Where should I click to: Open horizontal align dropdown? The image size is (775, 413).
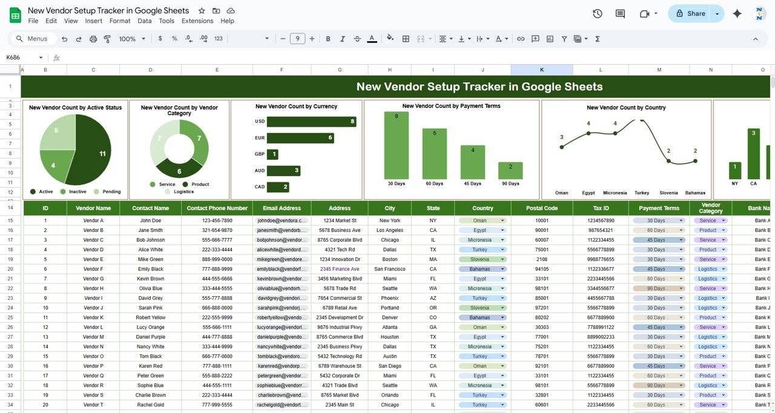(x=445, y=39)
